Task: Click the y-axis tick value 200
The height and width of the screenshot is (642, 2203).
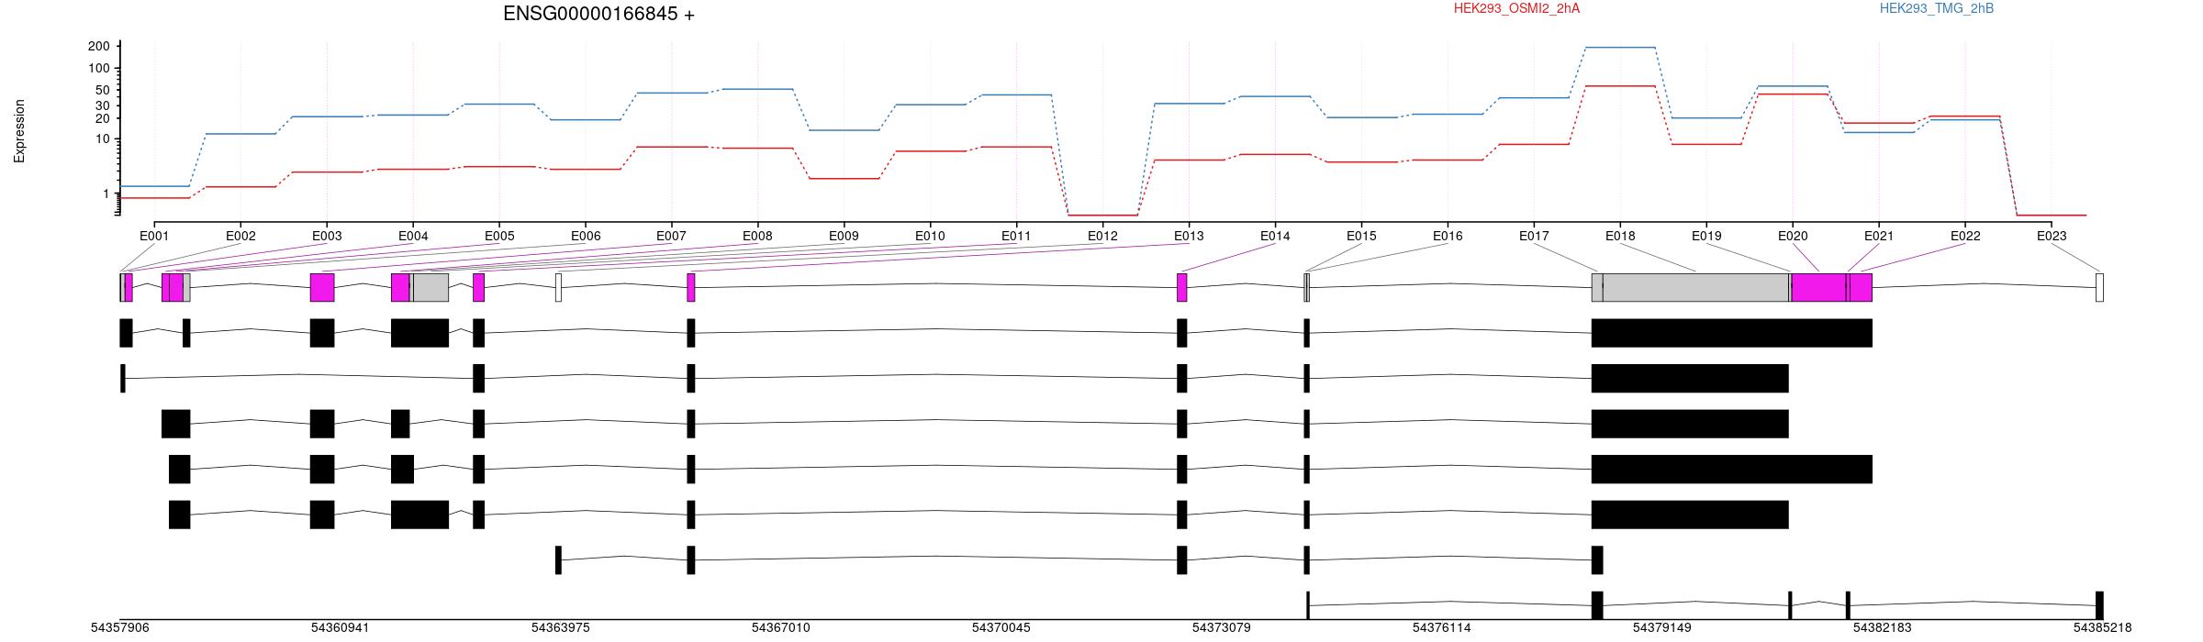Action: tap(99, 47)
